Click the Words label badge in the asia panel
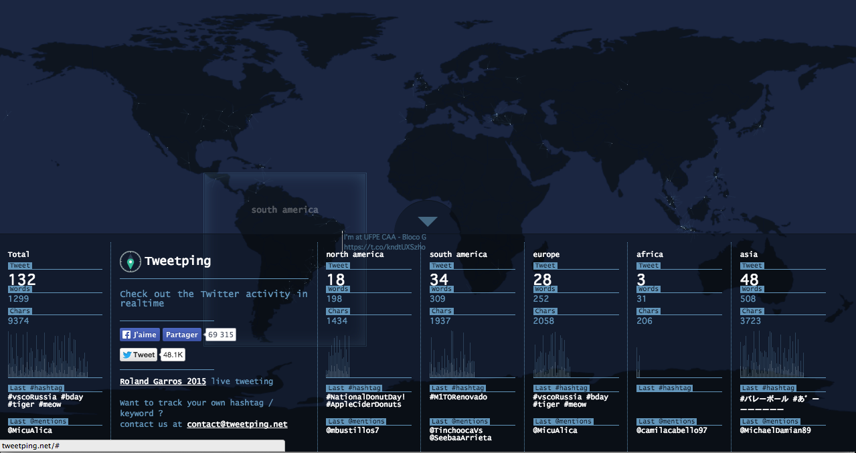 [x=752, y=288]
